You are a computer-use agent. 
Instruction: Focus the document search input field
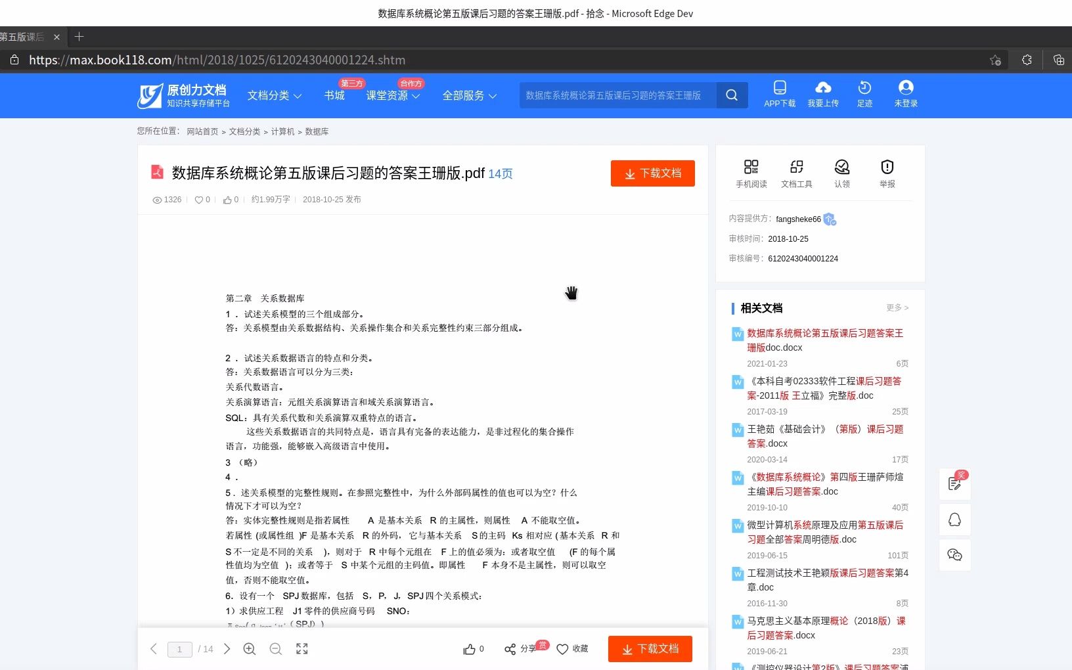pyautogui.click(x=617, y=95)
